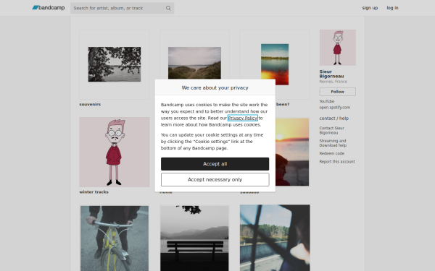Focus the artist, album, or track search field

click(122, 8)
